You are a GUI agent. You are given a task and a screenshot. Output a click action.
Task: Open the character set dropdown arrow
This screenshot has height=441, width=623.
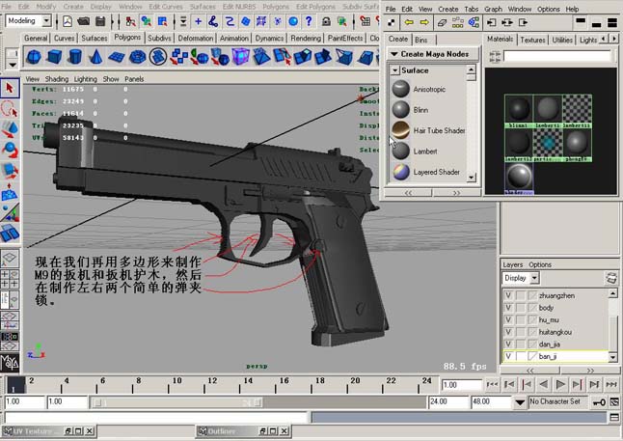pos(519,402)
